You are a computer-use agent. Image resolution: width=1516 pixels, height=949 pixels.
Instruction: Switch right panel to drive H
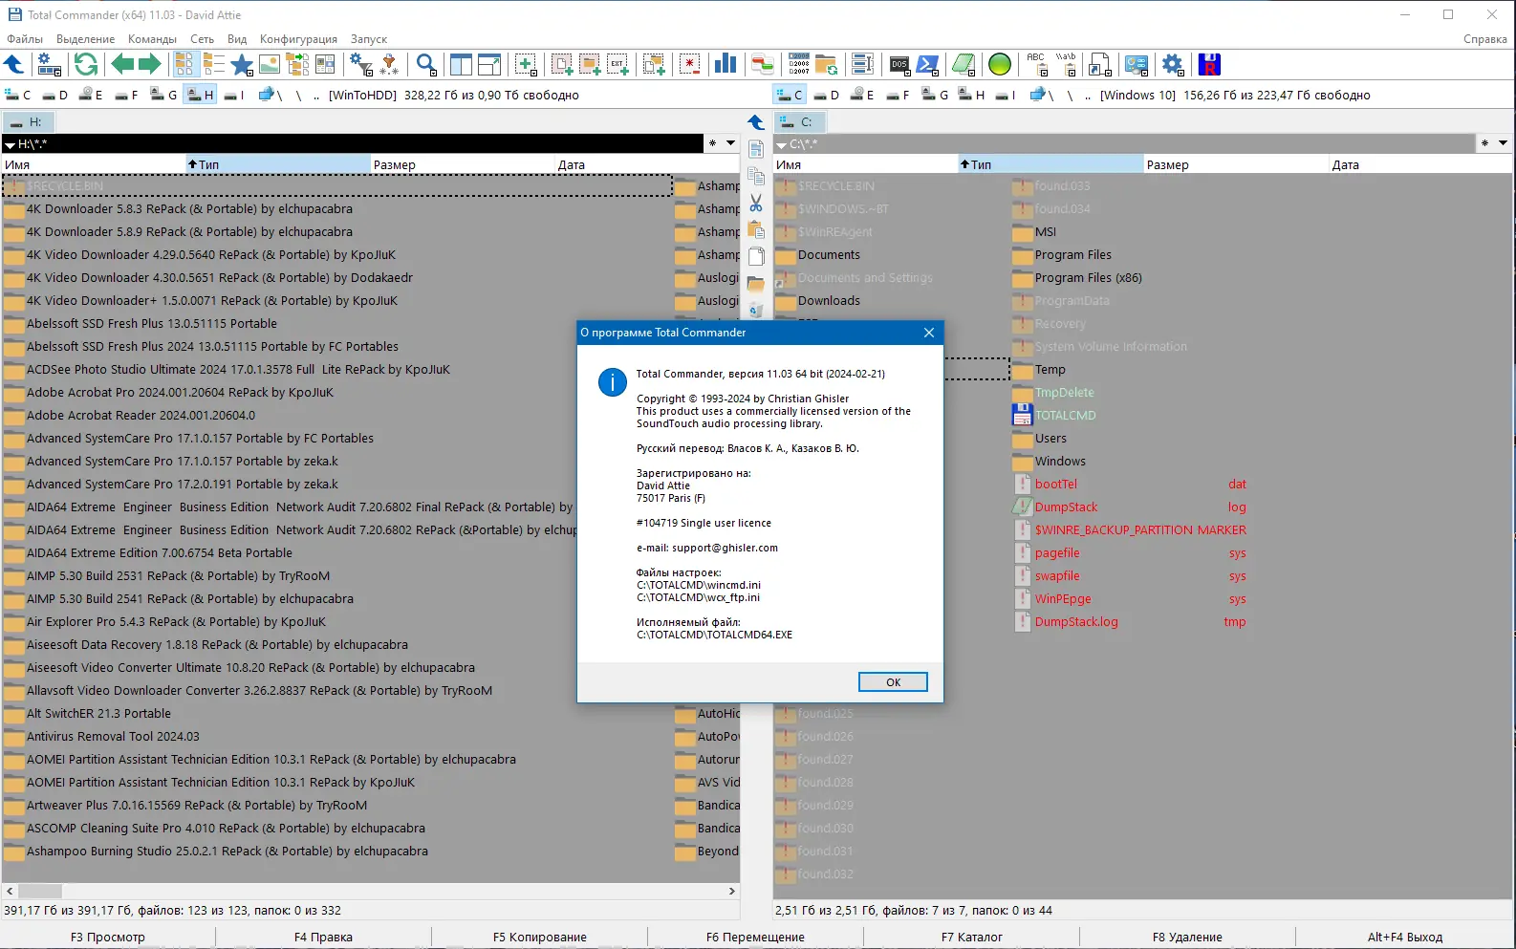971,95
